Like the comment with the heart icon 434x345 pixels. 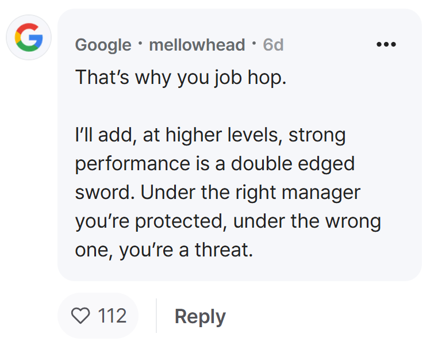coord(80,315)
